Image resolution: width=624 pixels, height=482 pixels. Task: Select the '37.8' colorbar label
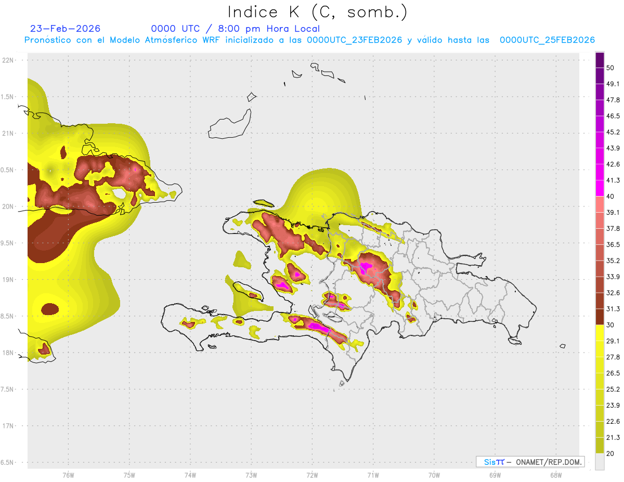(613, 228)
